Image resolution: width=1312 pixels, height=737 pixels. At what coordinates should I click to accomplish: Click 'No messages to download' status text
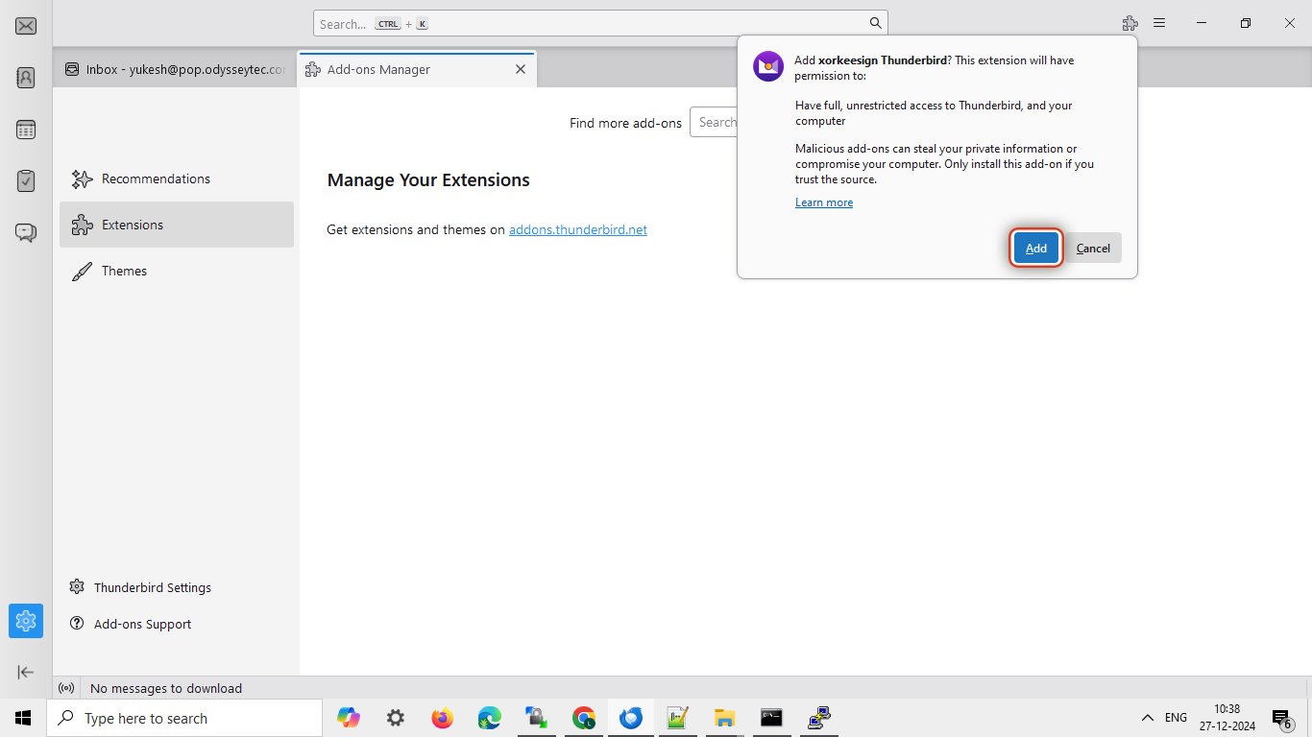click(x=166, y=688)
